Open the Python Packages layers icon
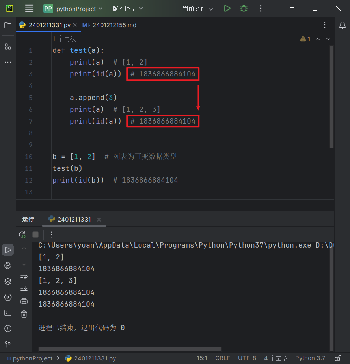350x364 pixels. 8,281
